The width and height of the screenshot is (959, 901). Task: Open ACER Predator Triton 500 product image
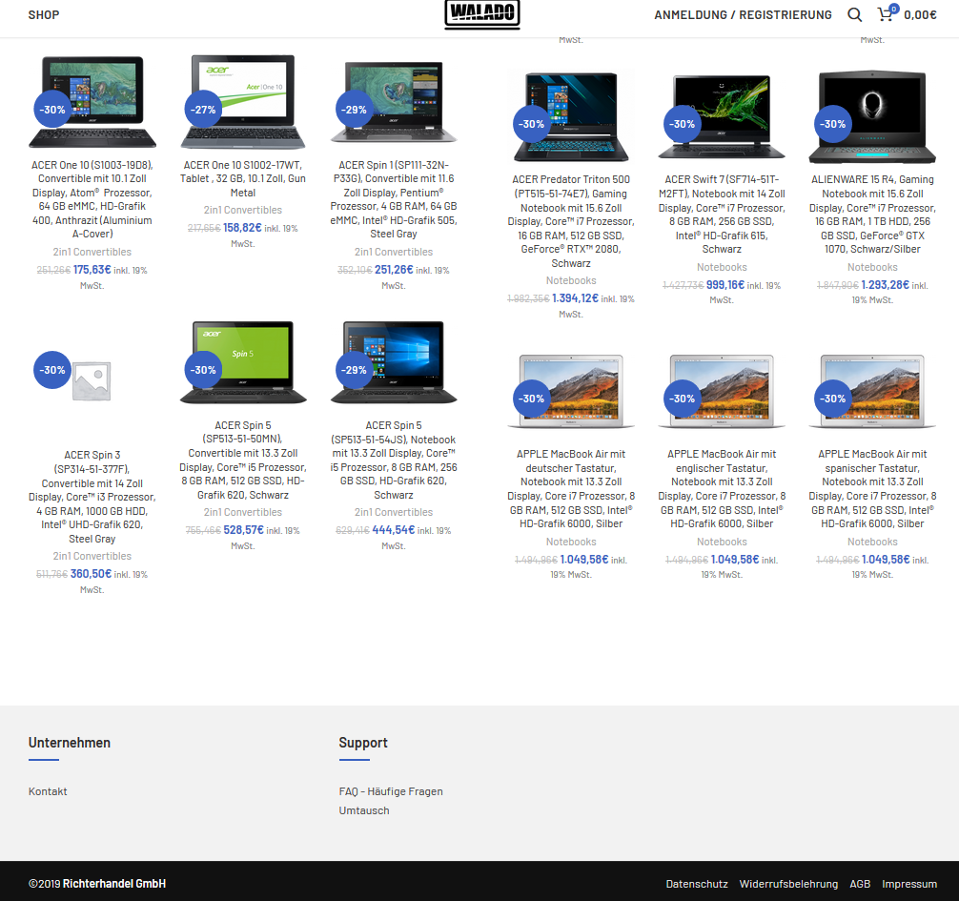coord(571,116)
